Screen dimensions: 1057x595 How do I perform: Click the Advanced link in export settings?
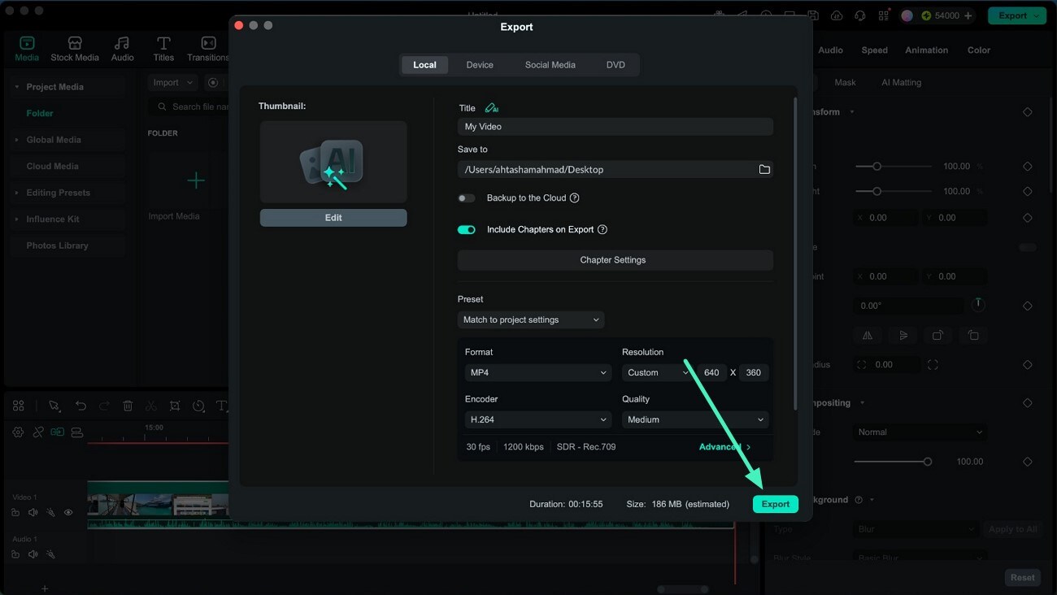pos(724,447)
